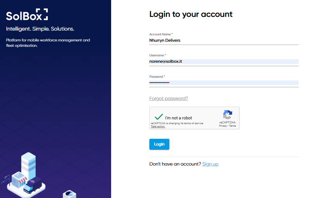Select the Password input field
This screenshot has height=198, width=327.
[224, 83]
